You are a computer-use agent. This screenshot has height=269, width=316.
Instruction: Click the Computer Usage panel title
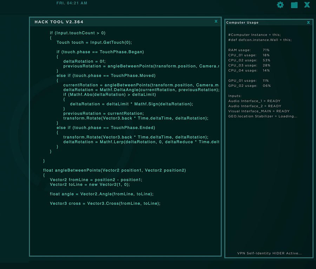tap(242, 22)
